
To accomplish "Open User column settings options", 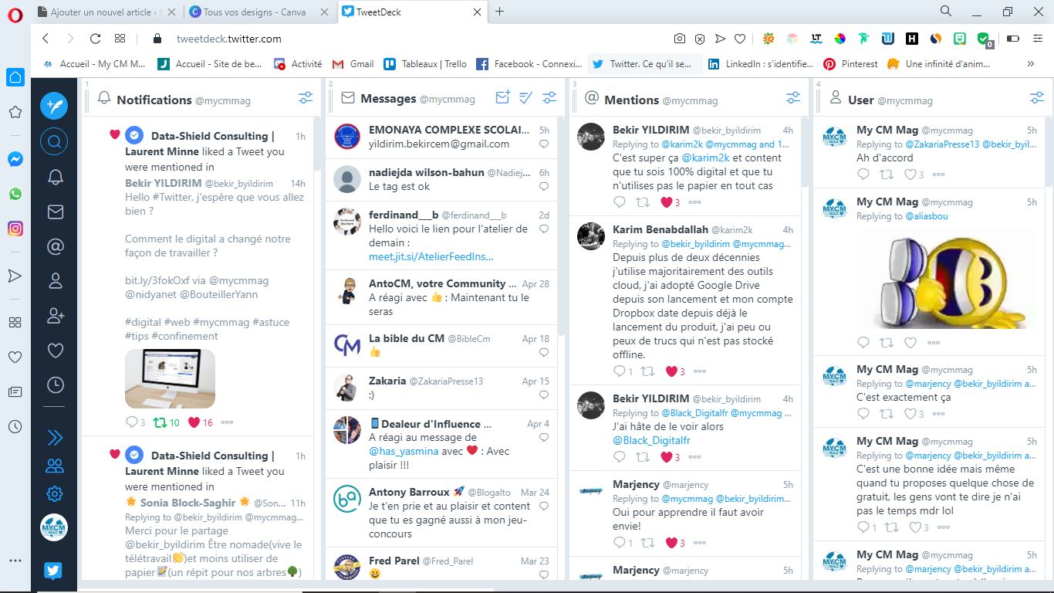I will click(1037, 98).
